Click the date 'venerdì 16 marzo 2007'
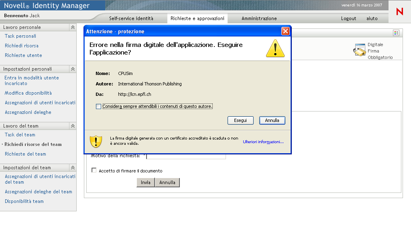 (x=362, y=5)
